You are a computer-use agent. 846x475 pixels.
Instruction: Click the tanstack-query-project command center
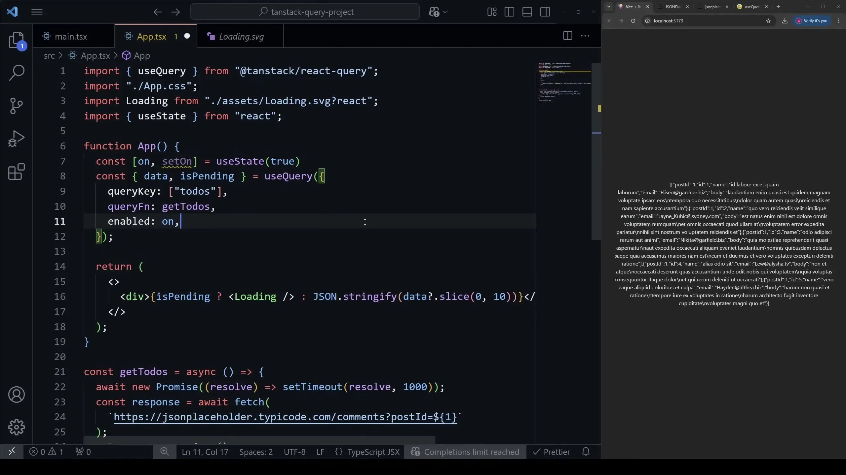click(305, 12)
